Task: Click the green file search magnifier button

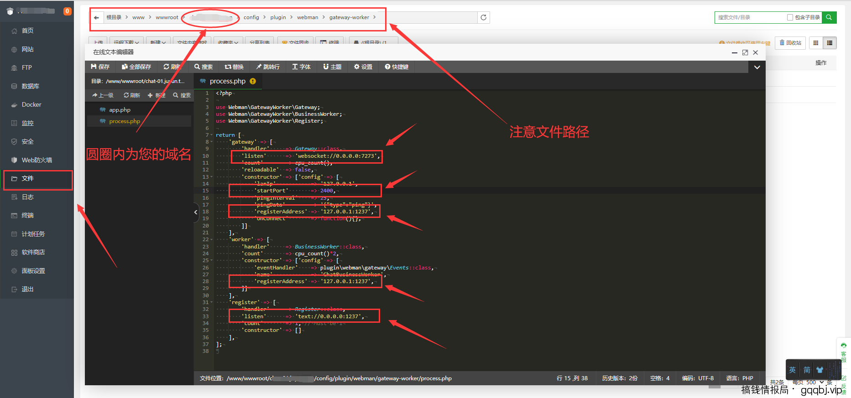Action: click(829, 17)
